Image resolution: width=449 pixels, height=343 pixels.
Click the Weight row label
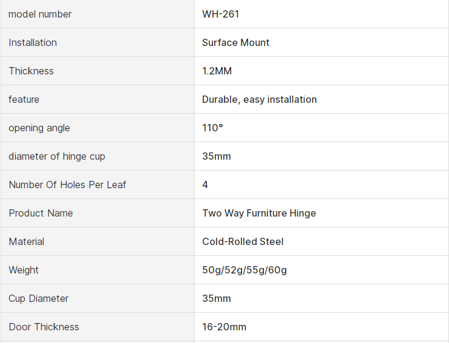coord(24,270)
